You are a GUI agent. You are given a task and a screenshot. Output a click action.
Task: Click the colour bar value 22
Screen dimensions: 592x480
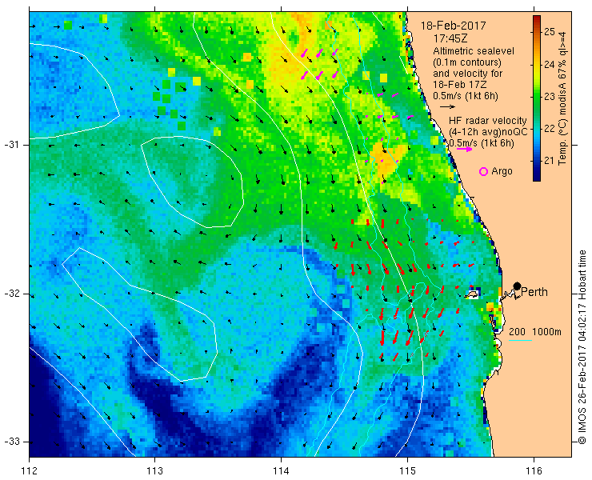tap(550, 129)
